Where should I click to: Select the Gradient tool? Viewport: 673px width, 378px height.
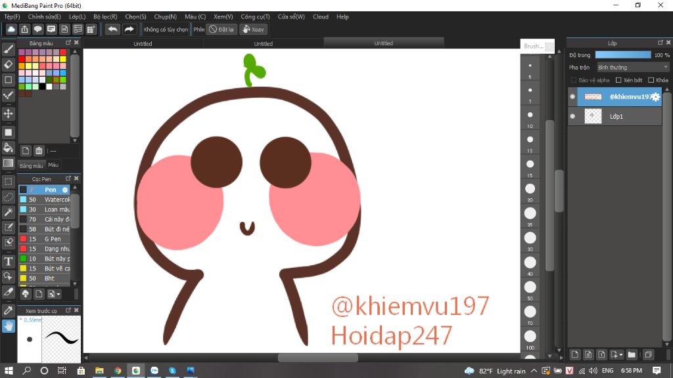point(8,163)
